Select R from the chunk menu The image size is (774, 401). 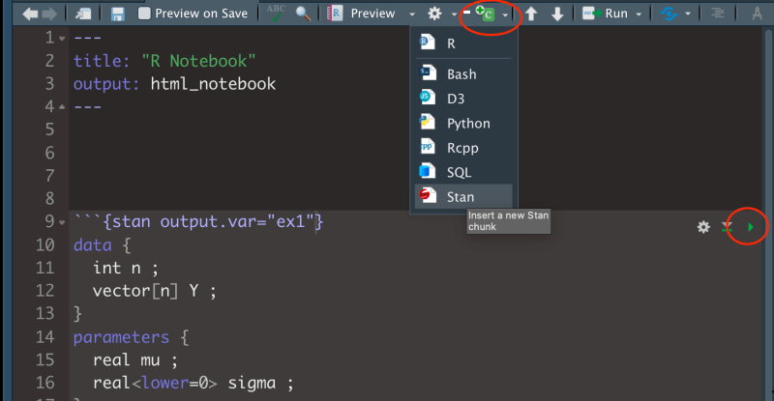(463, 43)
